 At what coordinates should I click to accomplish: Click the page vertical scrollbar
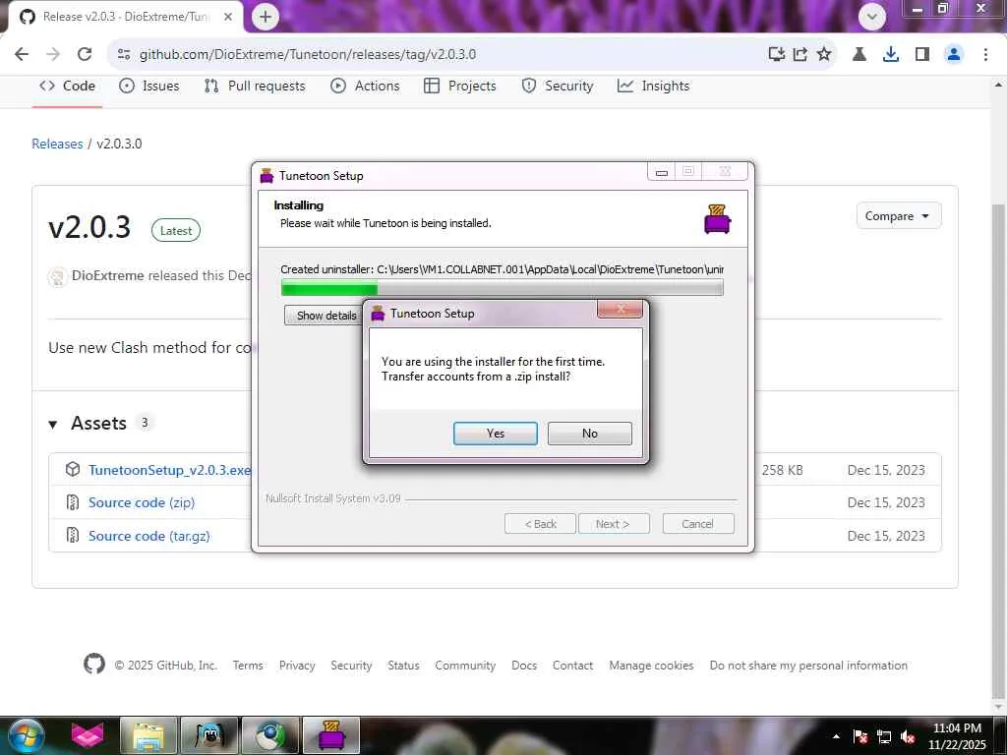(x=999, y=449)
